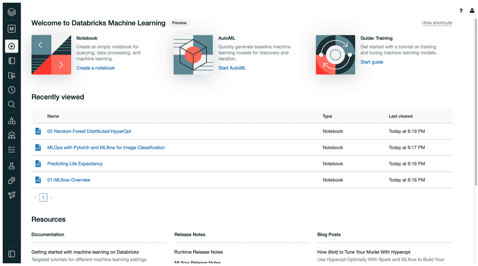The width and height of the screenshot is (478, 266).
Task: Open the Data shapes icon in sidebar
Action: click(12, 121)
